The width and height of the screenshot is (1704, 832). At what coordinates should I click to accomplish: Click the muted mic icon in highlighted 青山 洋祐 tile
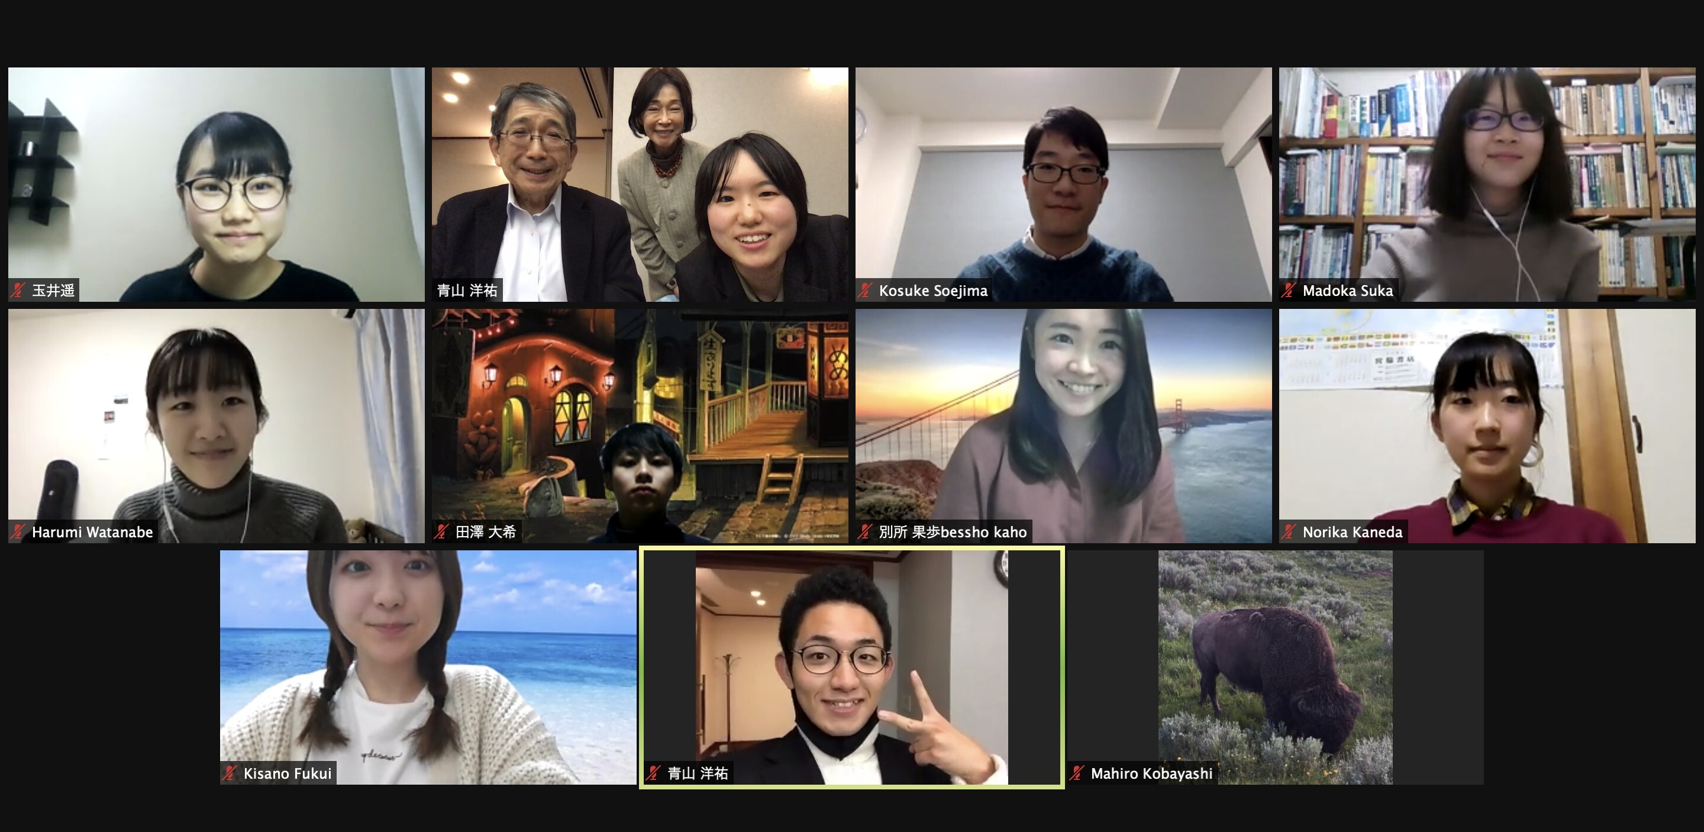click(654, 773)
